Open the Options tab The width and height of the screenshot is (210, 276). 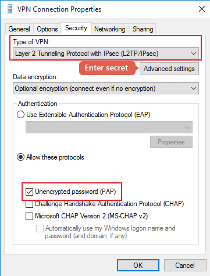(x=47, y=29)
